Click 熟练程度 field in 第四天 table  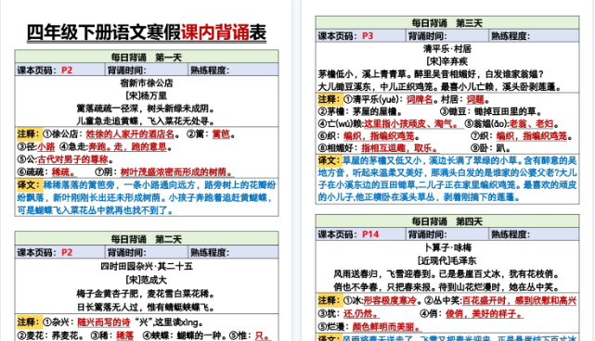click(x=534, y=234)
